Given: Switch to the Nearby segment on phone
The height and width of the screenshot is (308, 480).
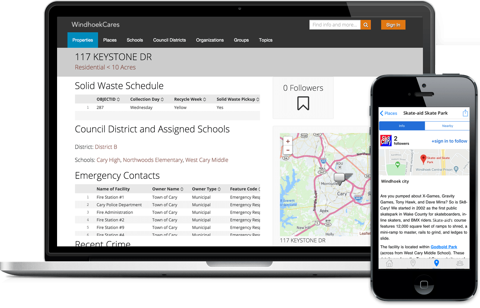Looking at the screenshot, I should coord(447,126).
